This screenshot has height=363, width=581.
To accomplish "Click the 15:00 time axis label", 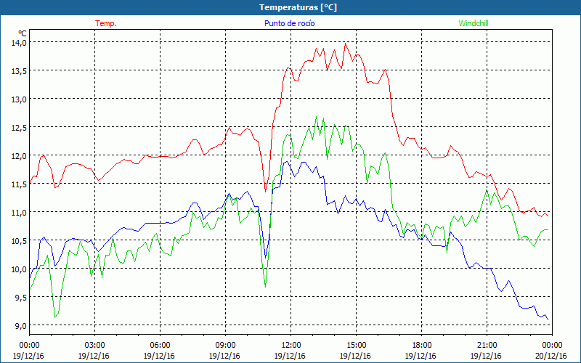I will (355, 346).
